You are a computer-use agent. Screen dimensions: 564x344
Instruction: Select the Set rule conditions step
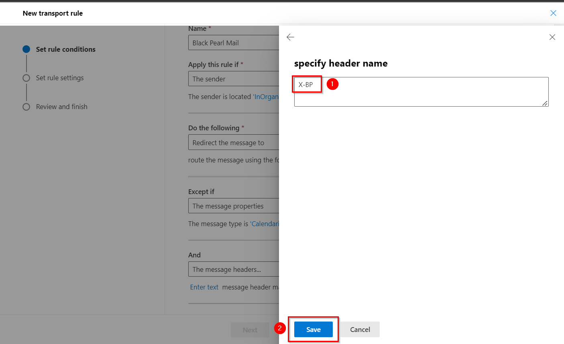pos(65,49)
